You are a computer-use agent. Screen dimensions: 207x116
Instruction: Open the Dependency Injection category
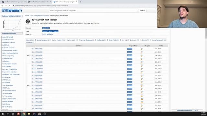click(x=9, y=72)
